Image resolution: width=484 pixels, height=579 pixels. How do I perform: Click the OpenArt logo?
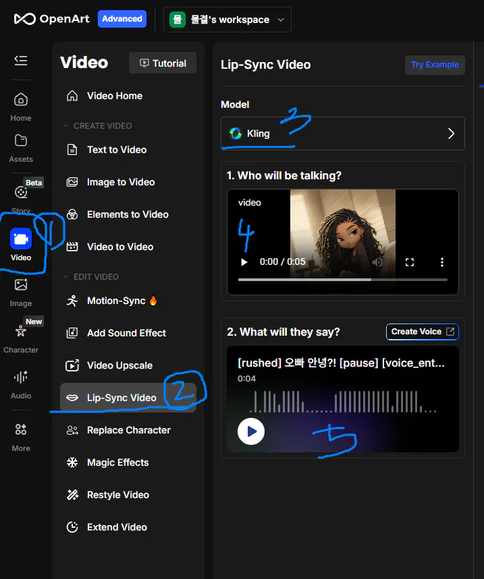tap(51, 19)
